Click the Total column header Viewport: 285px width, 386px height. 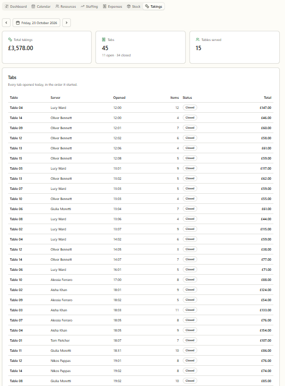click(x=268, y=98)
